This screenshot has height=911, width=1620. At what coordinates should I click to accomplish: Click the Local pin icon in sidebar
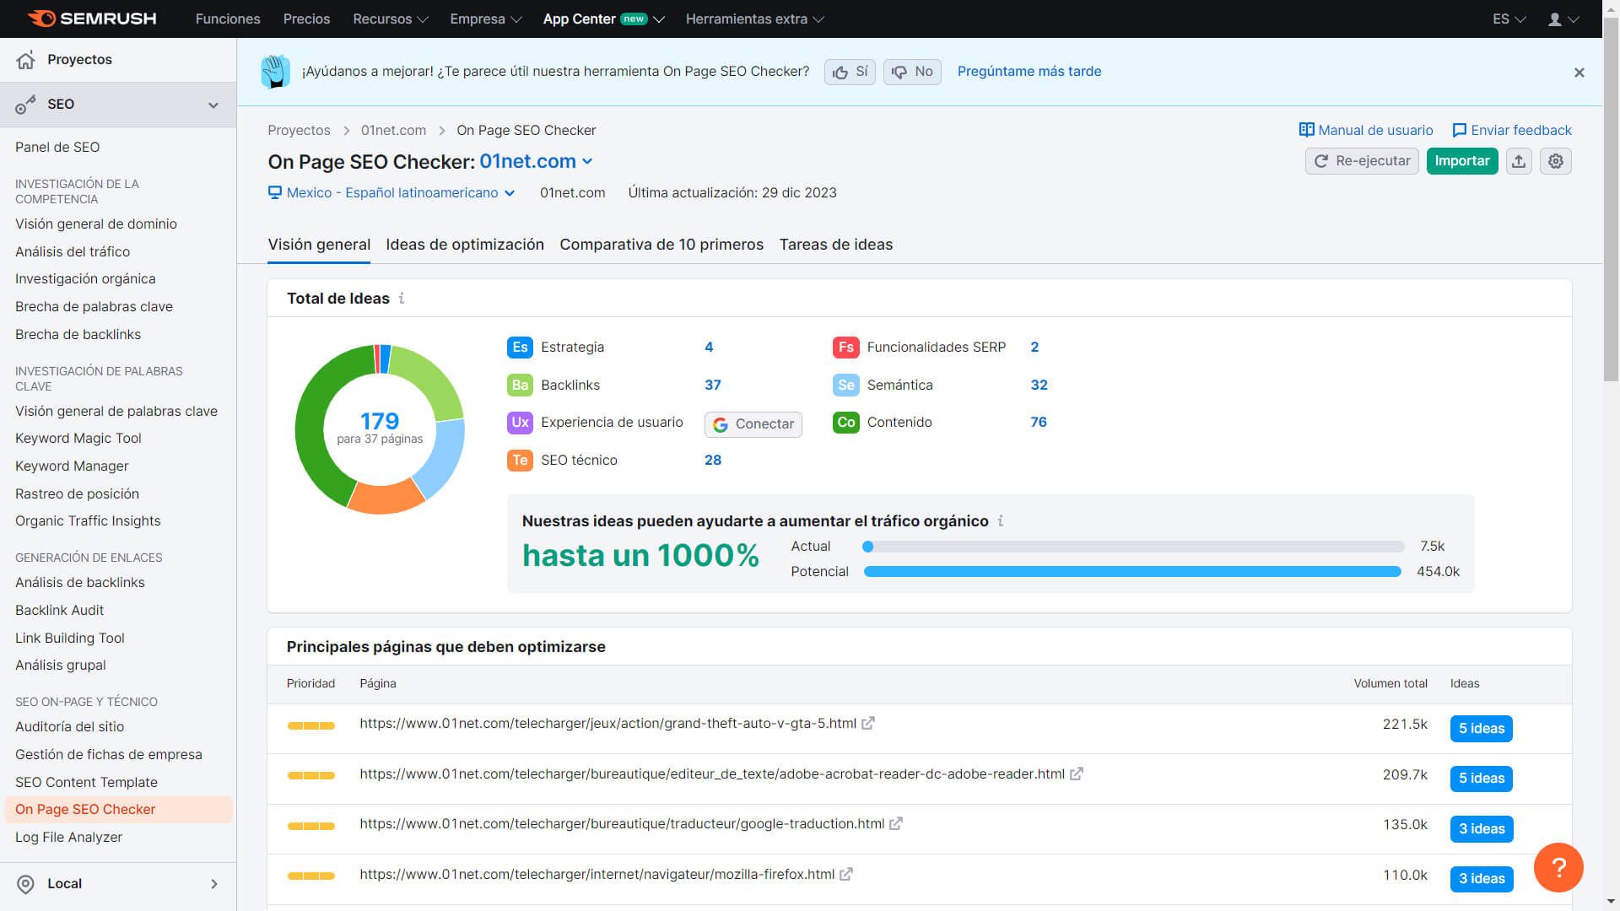[x=26, y=883]
